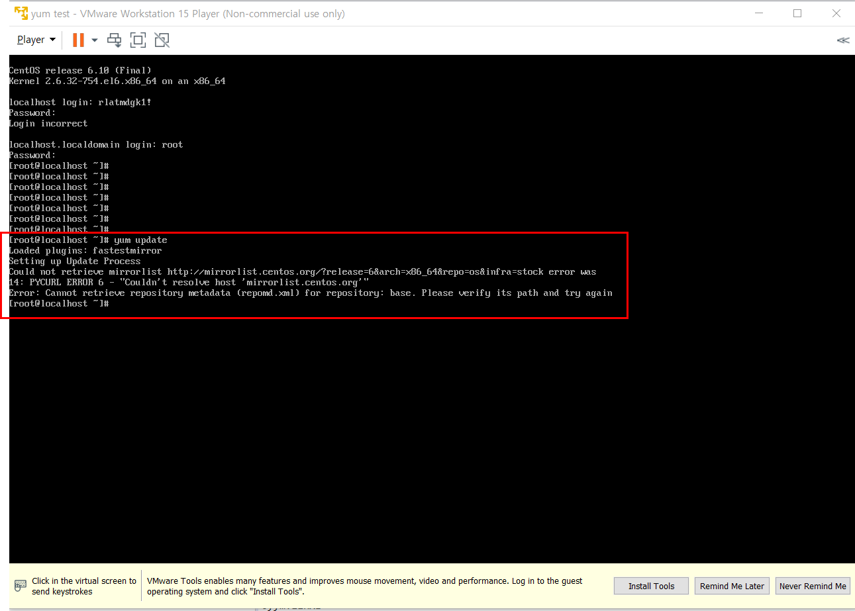The height and width of the screenshot is (611, 855).
Task: Close the VMware Player window
Action: pos(836,13)
